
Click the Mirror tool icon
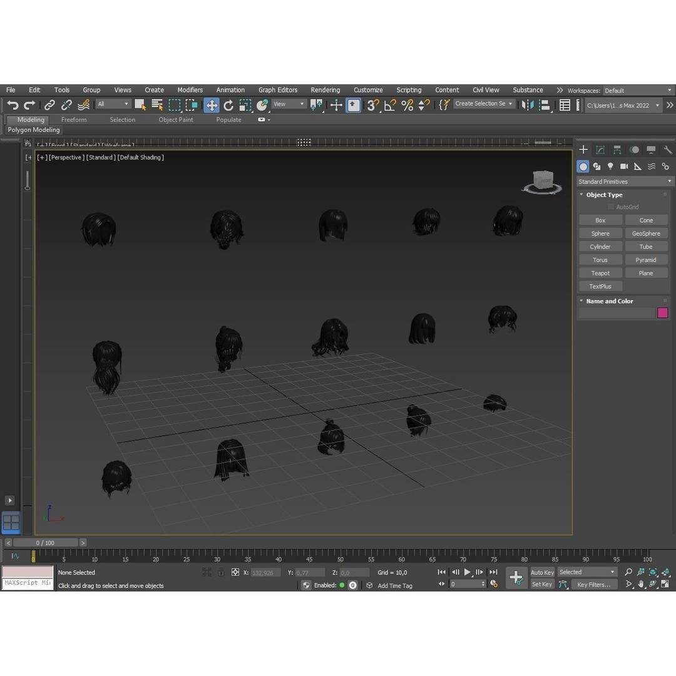point(528,105)
